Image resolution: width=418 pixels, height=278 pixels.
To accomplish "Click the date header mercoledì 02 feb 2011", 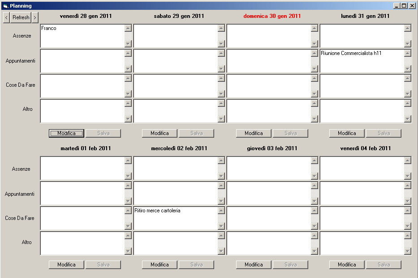I will [179, 148].
